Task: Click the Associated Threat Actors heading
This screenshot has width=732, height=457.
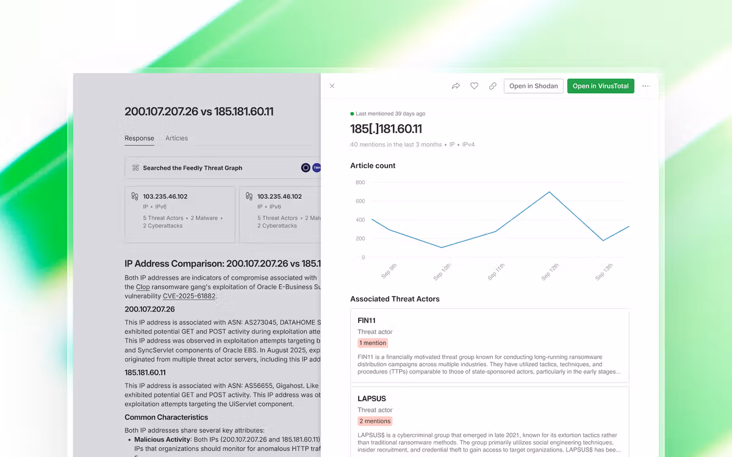Action: pos(395,299)
